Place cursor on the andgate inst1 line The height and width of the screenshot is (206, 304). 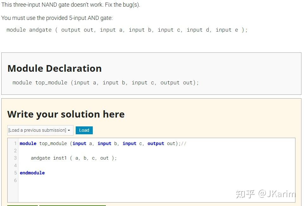click(x=73, y=158)
